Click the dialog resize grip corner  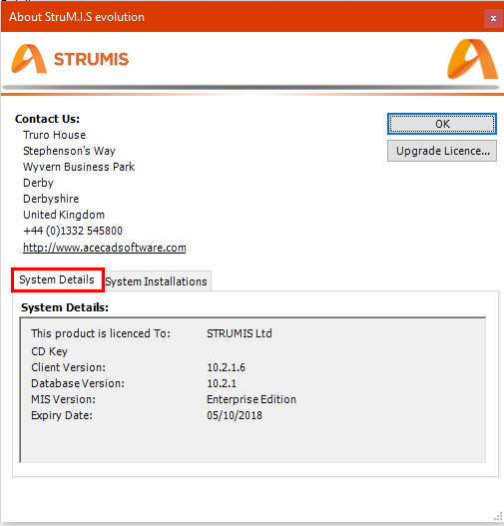[499, 517]
